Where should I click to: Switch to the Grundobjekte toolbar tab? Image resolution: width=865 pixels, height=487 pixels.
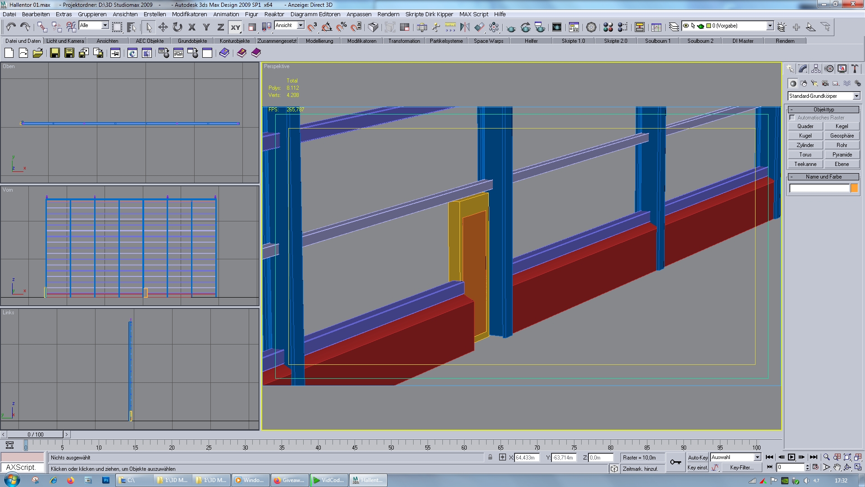click(x=192, y=41)
